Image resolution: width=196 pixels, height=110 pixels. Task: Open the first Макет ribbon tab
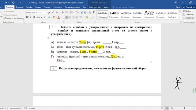click(x=38, y=7)
